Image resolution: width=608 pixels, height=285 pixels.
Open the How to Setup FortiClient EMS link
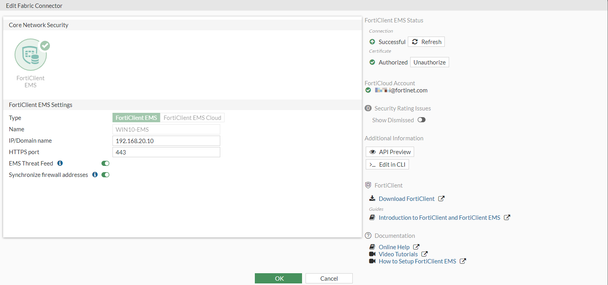(417, 261)
